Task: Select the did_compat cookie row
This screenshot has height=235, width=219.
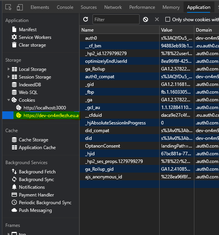Action: pyautogui.click(x=149, y=131)
